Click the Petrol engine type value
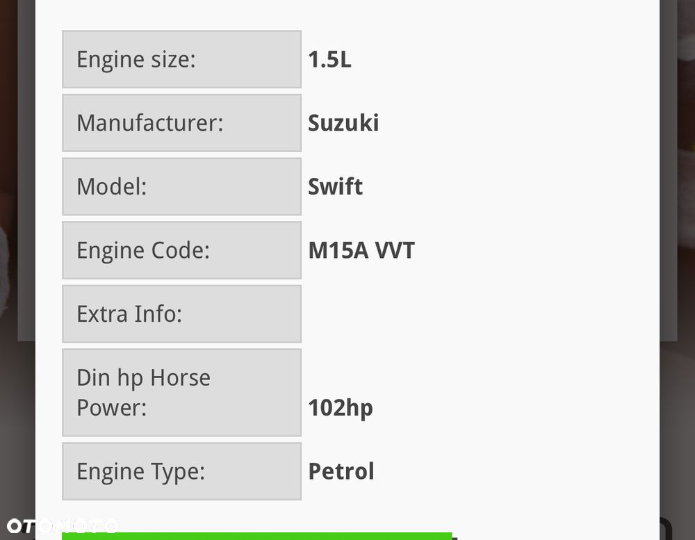This screenshot has width=695, height=540. 341,471
